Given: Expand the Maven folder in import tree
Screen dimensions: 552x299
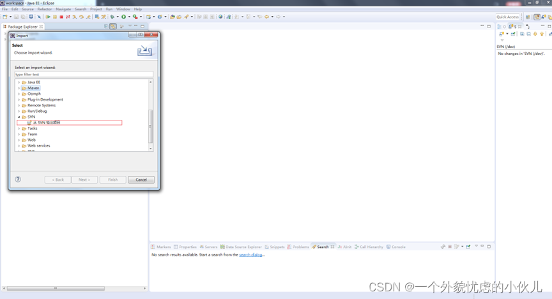Looking at the screenshot, I should (19, 88).
